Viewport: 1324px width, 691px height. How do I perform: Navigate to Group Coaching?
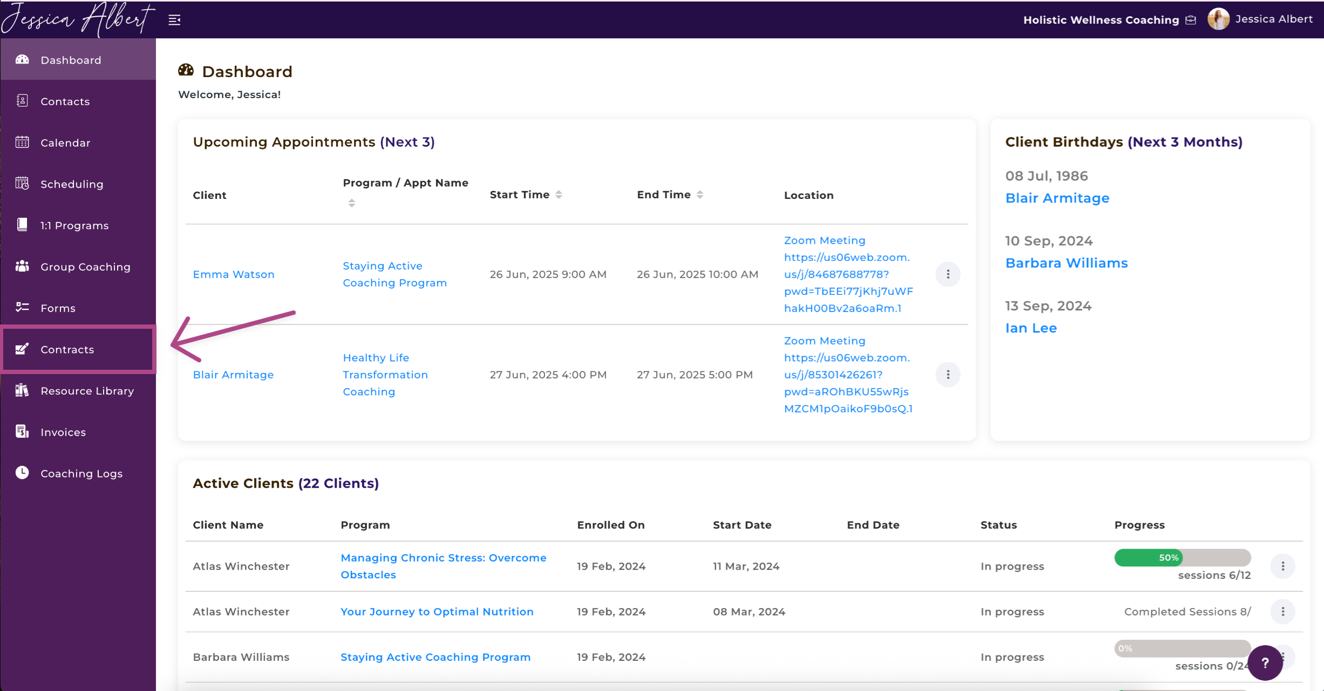(78, 267)
